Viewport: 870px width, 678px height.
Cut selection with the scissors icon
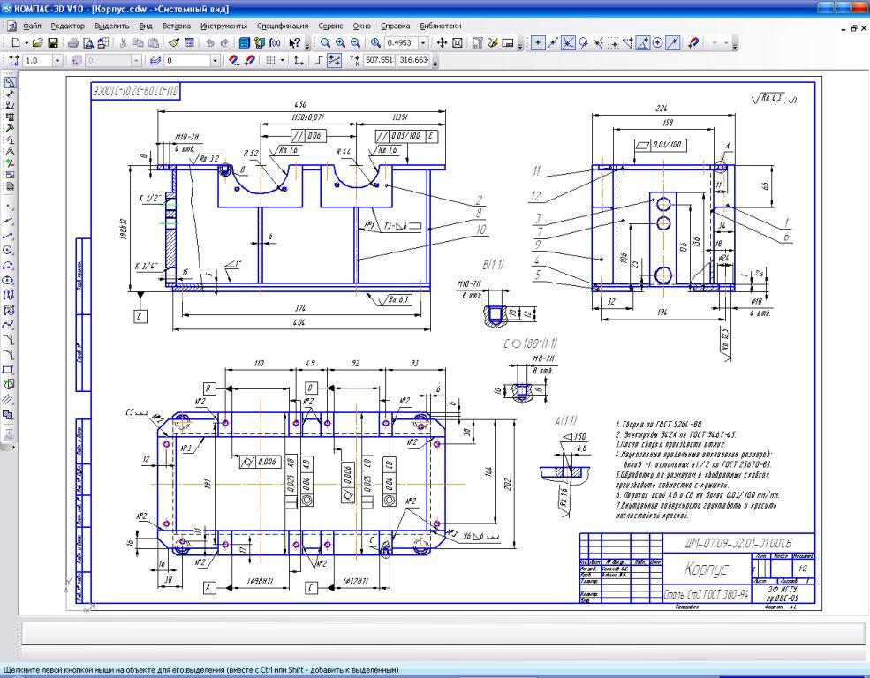point(123,42)
